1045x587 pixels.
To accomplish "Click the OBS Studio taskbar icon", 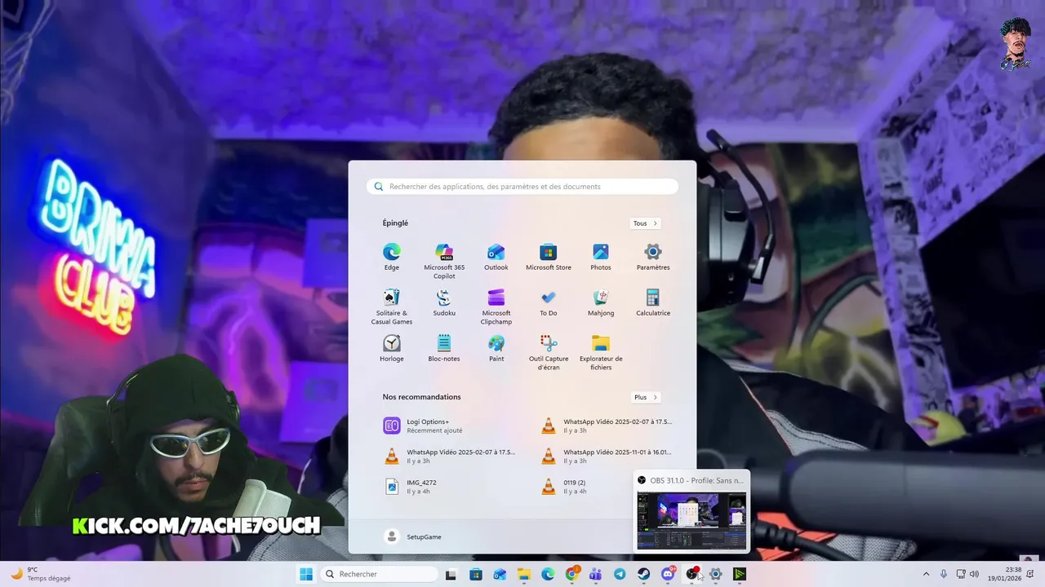I will point(692,574).
